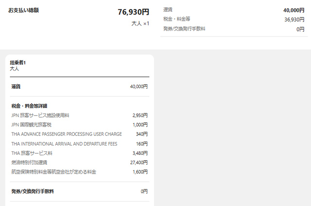Image resolution: width=311 pixels, height=206 pixels.
Task: Select the 1,000円 tax amount
Action: (139, 125)
